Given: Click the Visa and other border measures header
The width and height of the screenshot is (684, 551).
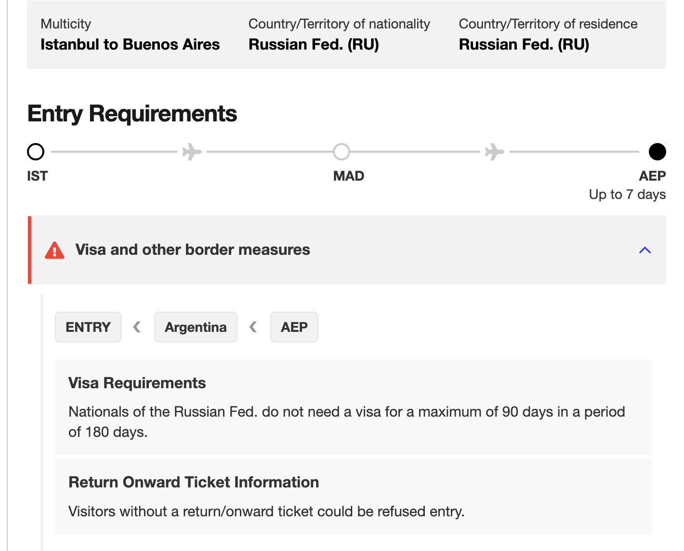Looking at the screenshot, I should (x=193, y=249).
